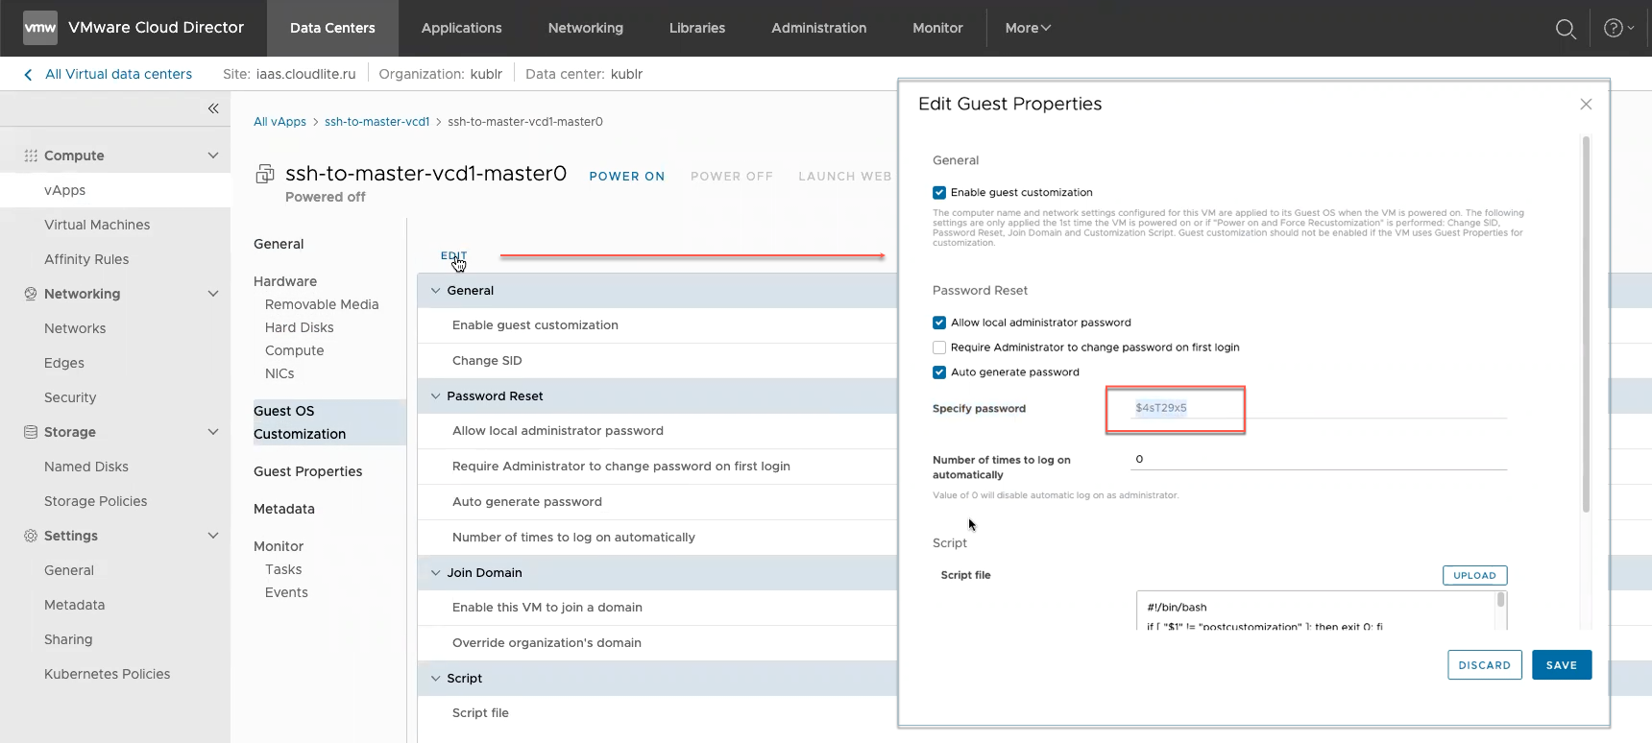Open Edges in the sidebar

pyautogui.click(x=64, y=363)
